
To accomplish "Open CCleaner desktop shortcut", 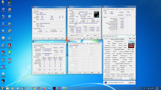I will tap(3, 60).
